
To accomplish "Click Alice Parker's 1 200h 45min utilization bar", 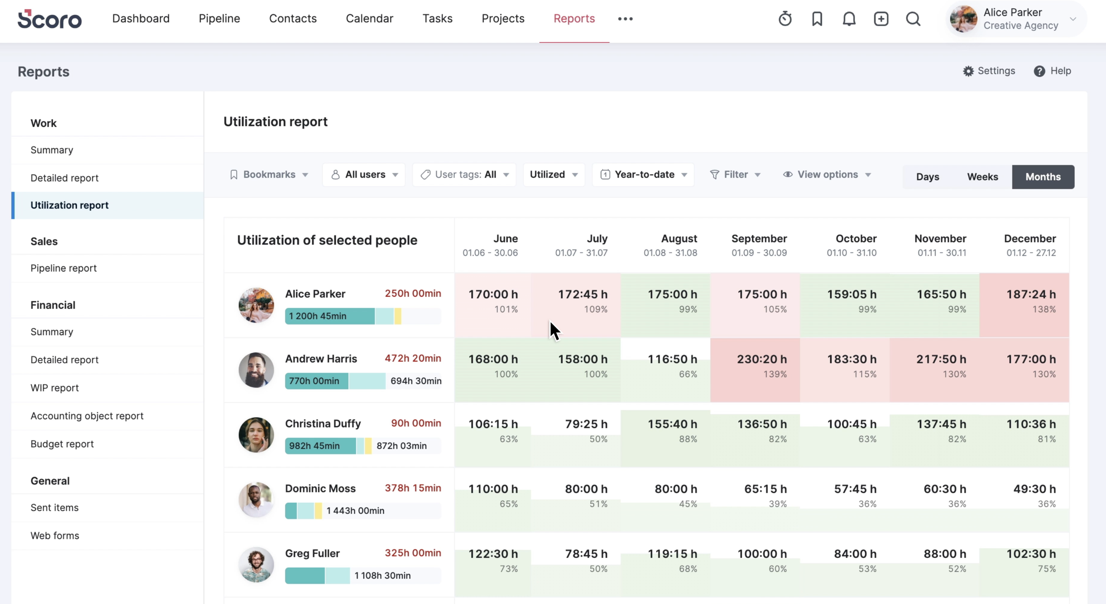I will pos(329,316).
